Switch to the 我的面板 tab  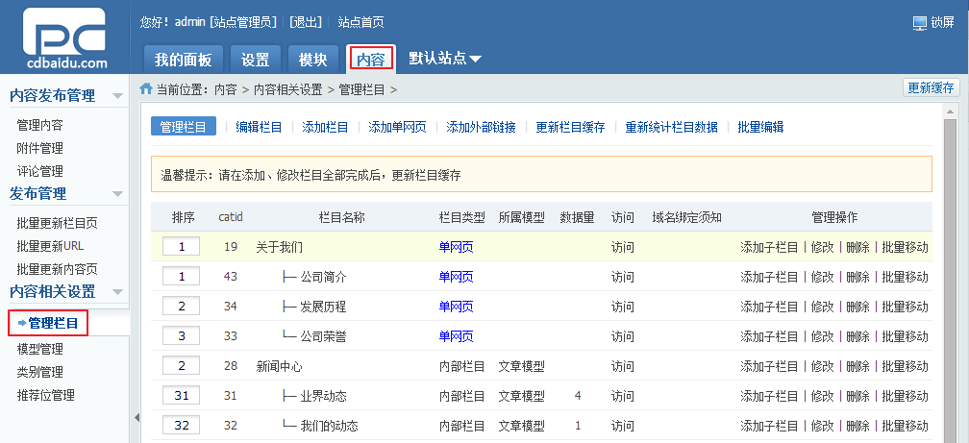[x=183, y=60]
